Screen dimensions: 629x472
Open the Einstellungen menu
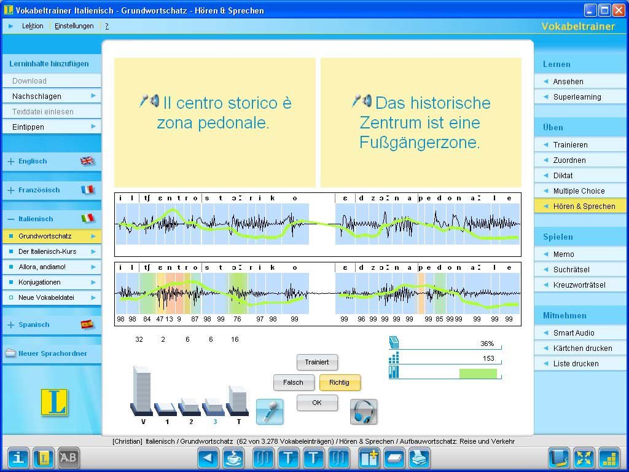tap(74, 26)
